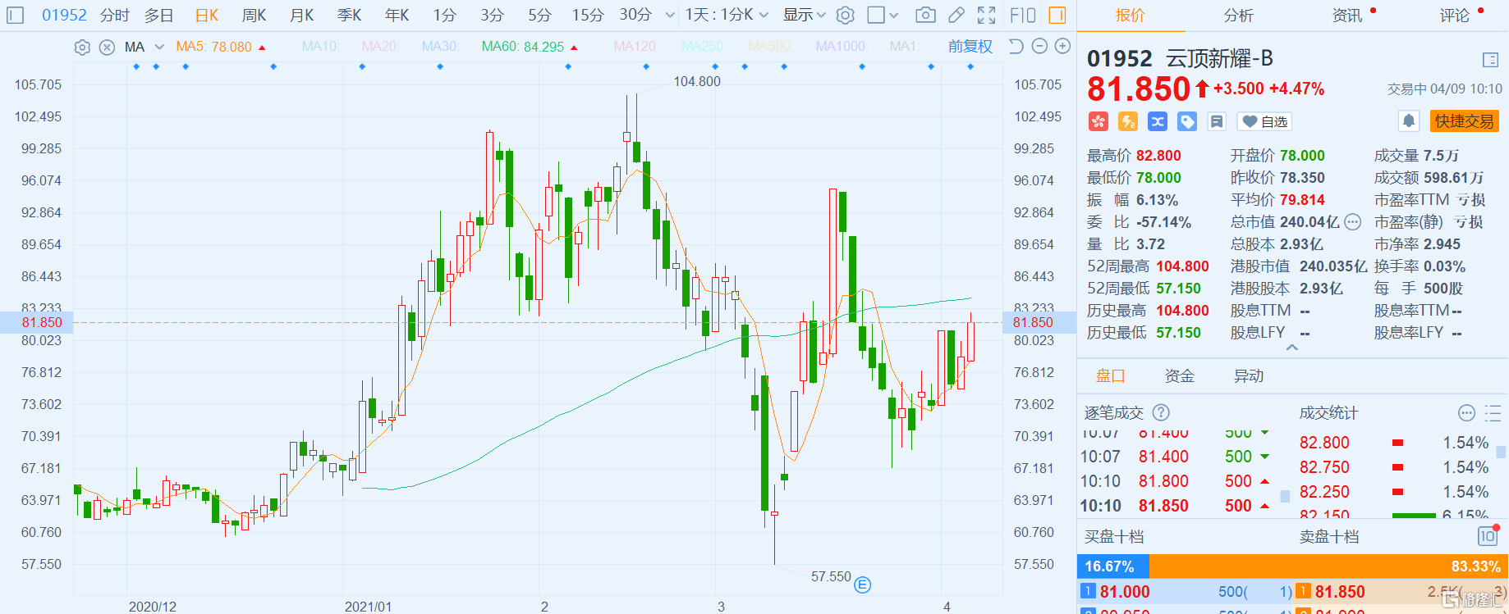Click 前复权 adjustment link

(x=970, y=47)
